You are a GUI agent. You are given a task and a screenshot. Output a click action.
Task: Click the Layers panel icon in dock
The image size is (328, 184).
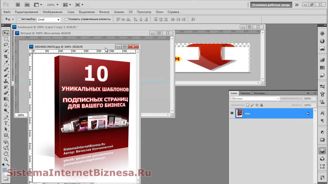click(x=322, y=151)
